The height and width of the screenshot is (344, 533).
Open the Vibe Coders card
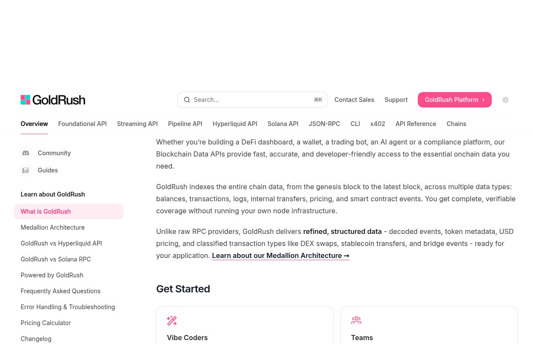point(245,325)
